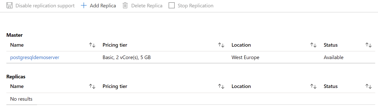The height and width of the screenshot is (107, 378).
Task: Sort Master table by Location arrows
Action: (x=313, y=45)
